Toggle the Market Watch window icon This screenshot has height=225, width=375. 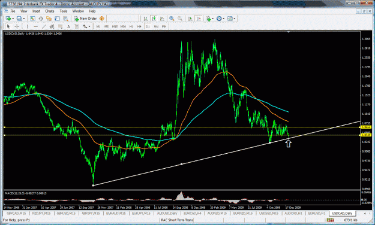pyautogui.click(x=32, y=19)
